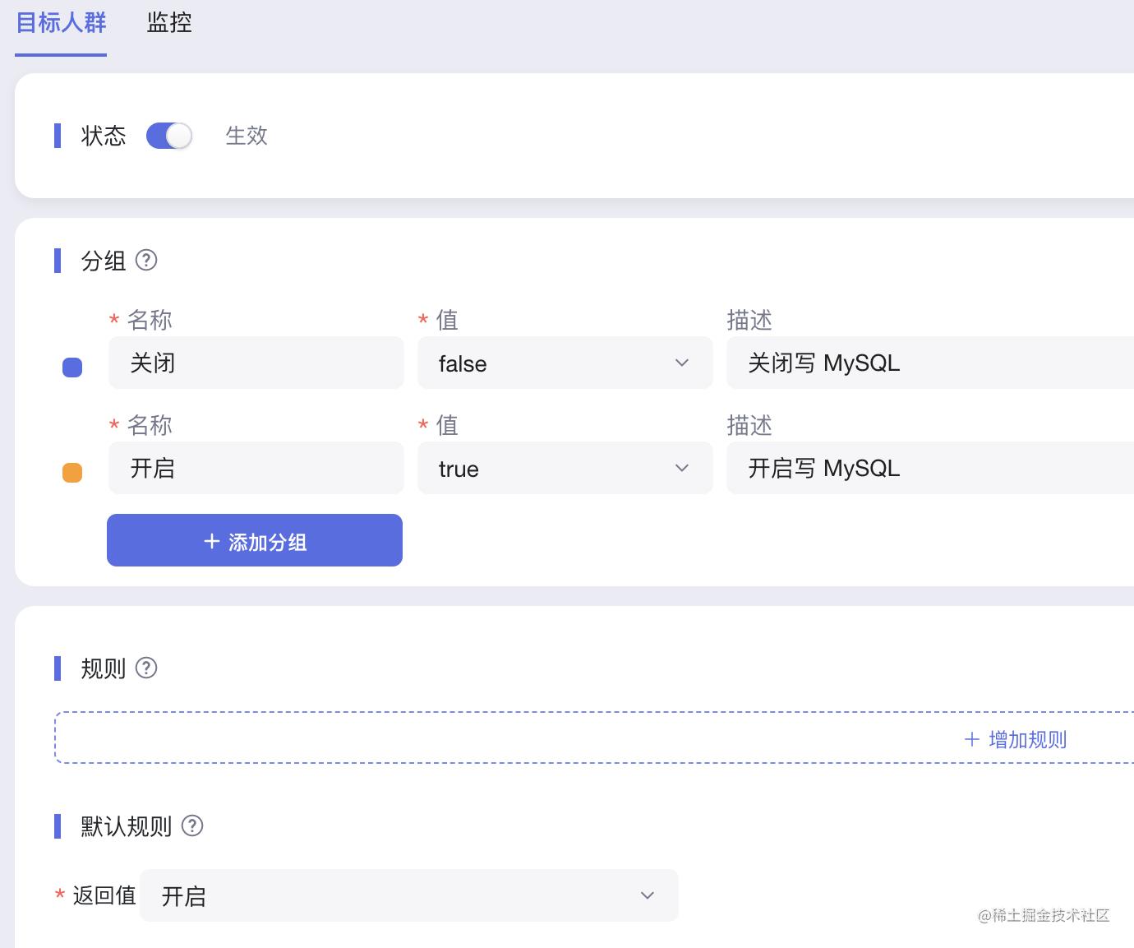Click the help icon beside 规则

tap(146, 668)
